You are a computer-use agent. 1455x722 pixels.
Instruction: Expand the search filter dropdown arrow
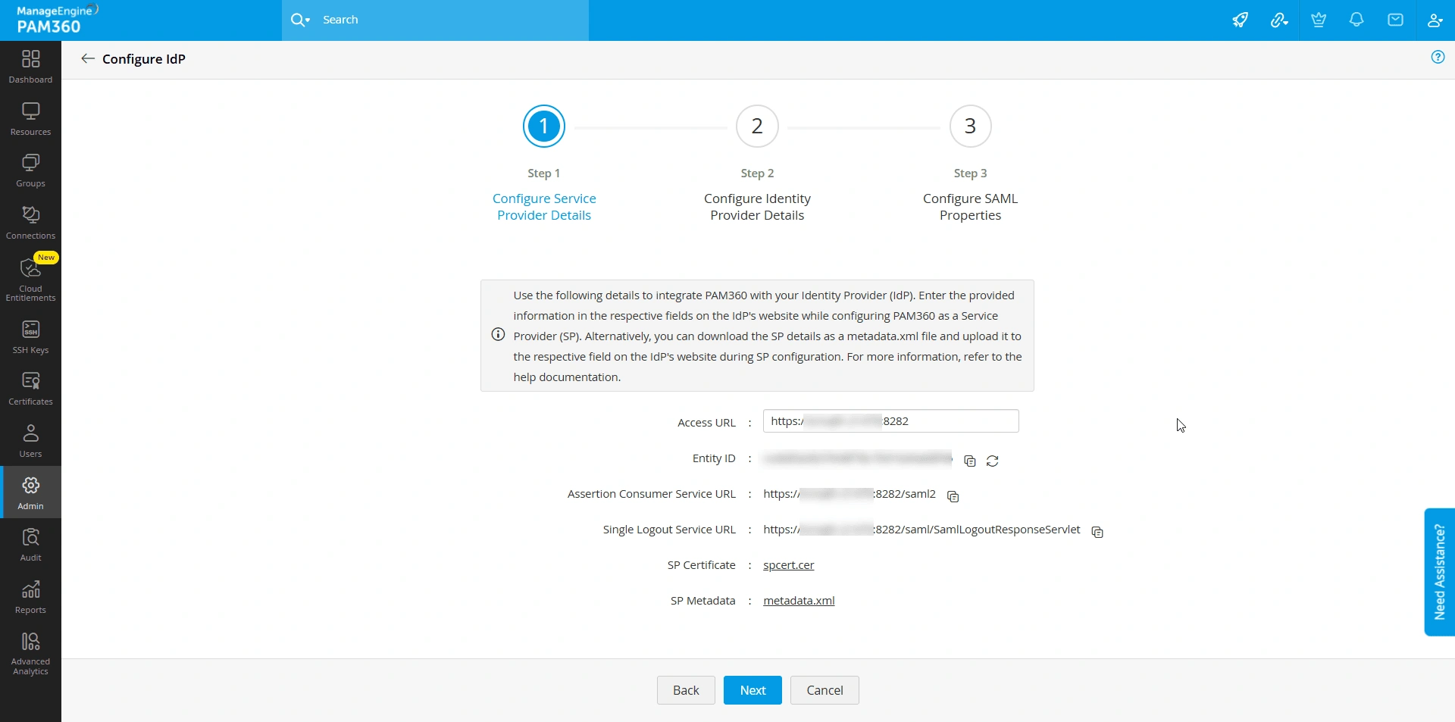coord(308,20)
